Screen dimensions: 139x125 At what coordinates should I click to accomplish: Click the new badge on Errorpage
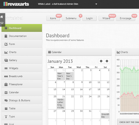[134, 16]
